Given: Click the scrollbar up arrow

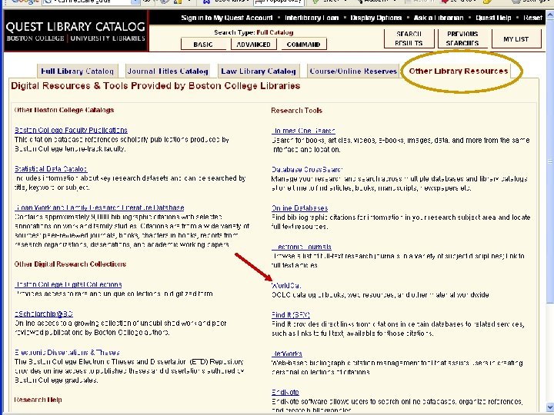Looking at the screenshot, I should (549, 15).
